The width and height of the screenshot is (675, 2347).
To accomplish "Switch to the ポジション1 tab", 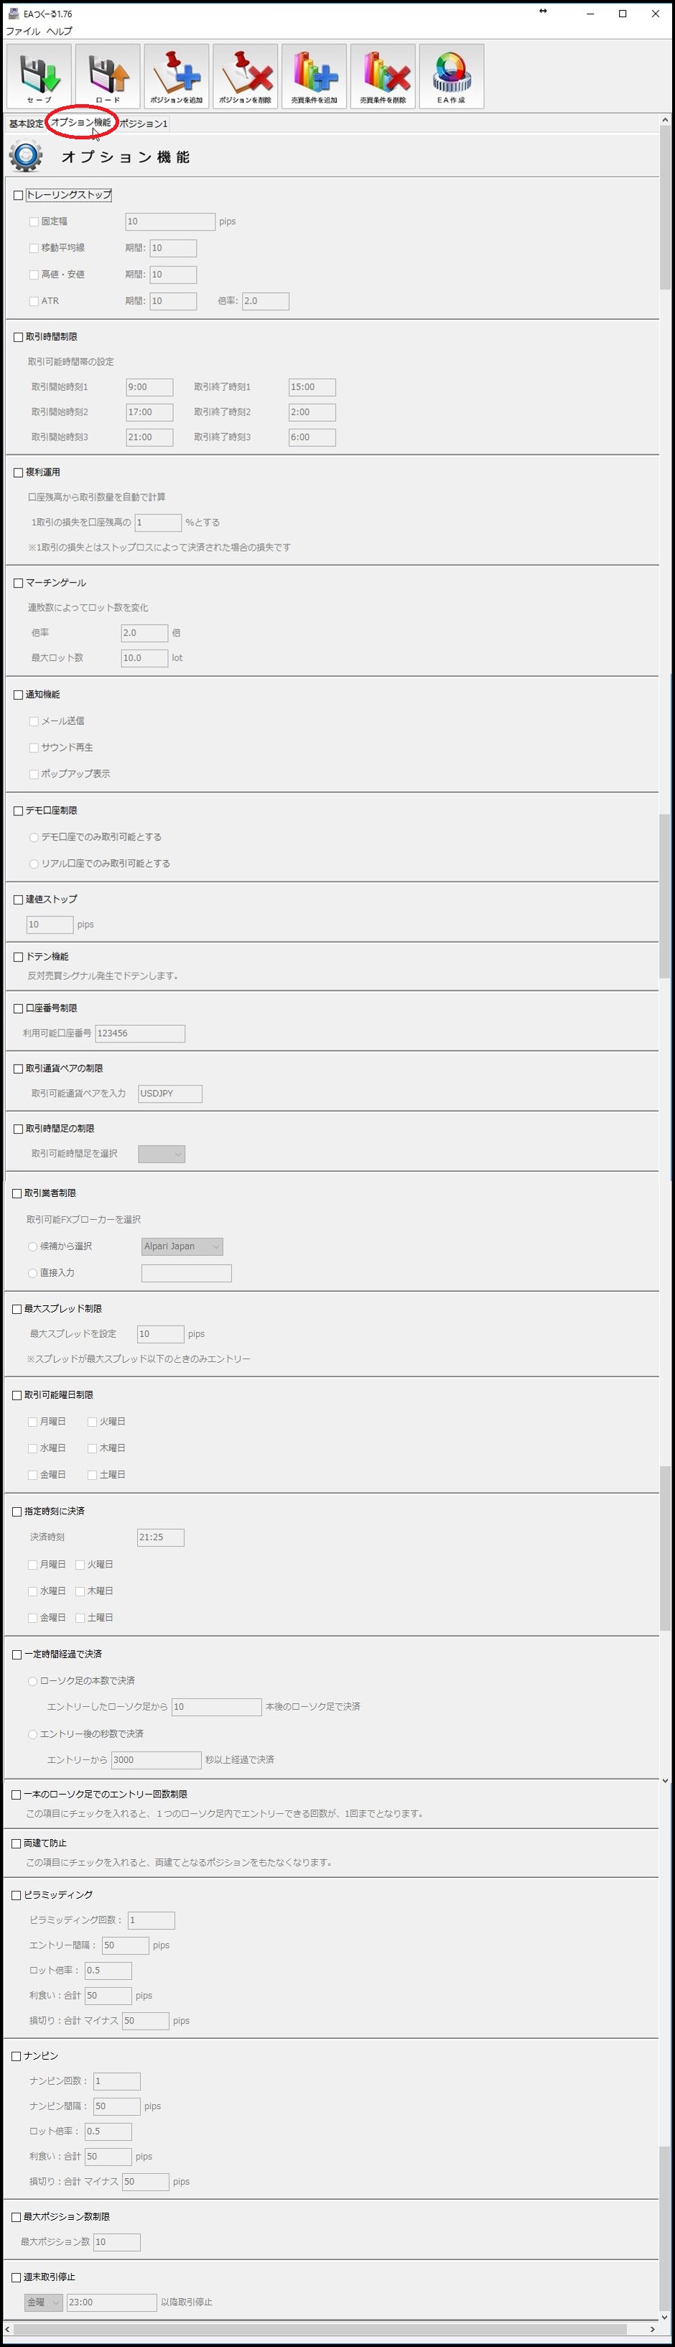I will click(x=144, y=124).
